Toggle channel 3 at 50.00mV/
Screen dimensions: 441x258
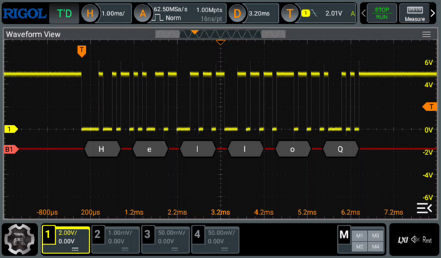(x=166, y=240)
